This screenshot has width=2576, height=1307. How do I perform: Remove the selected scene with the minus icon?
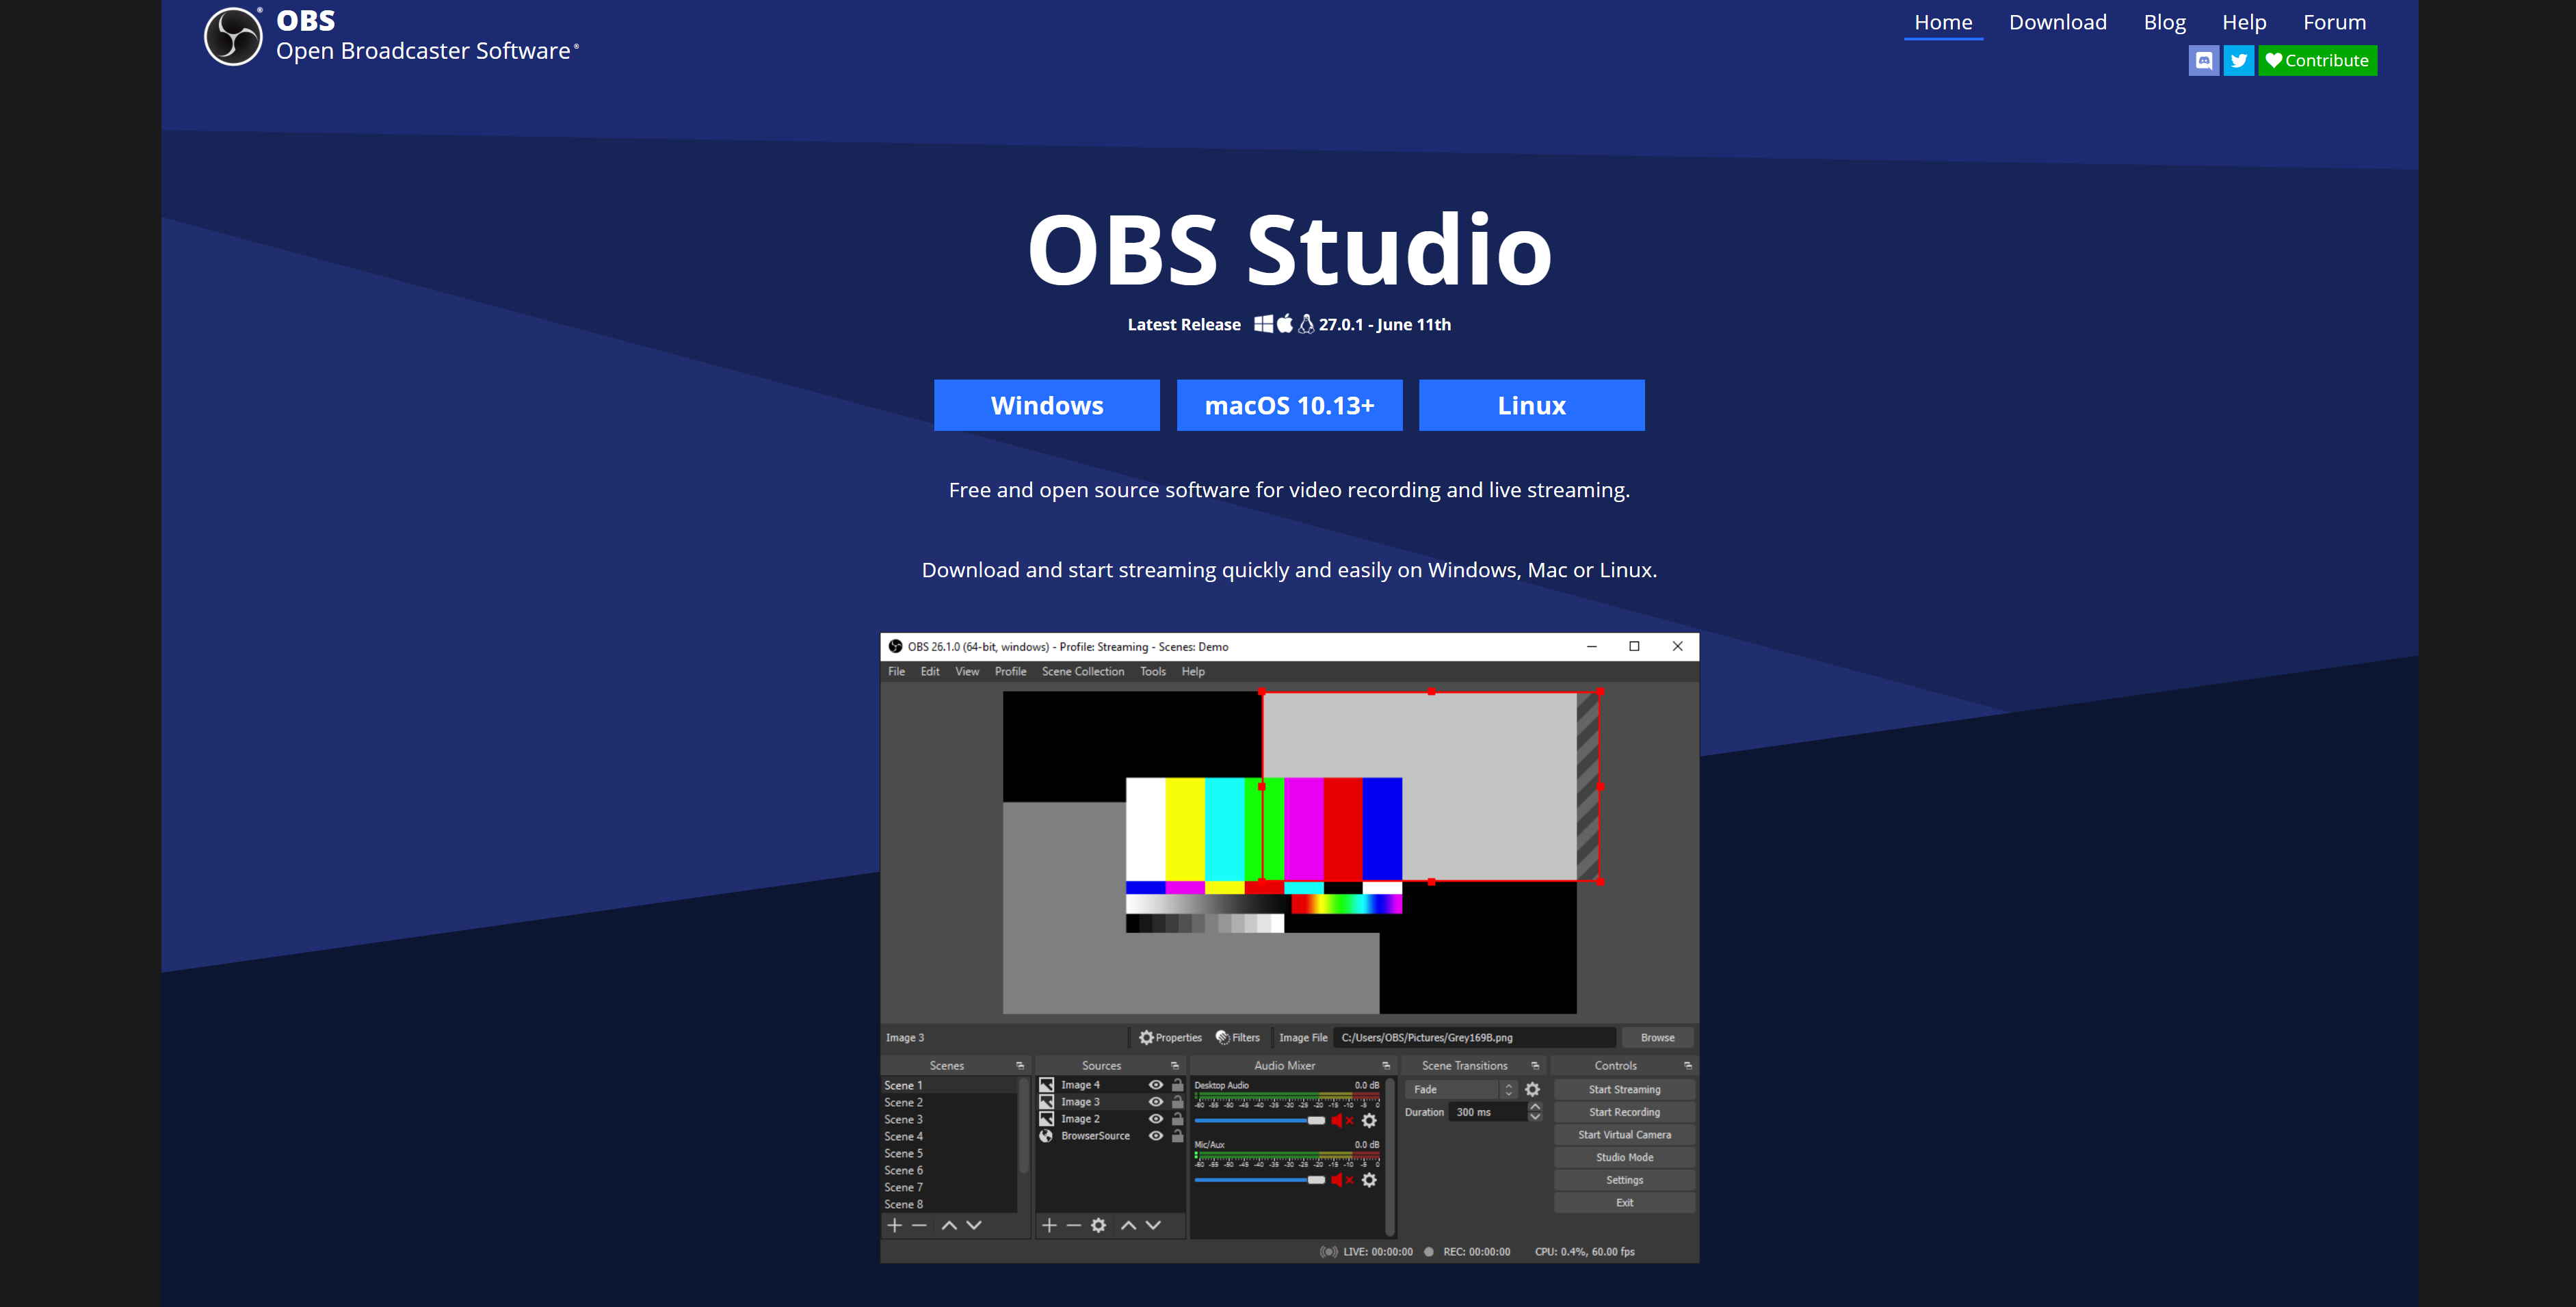click(919, 1225)
